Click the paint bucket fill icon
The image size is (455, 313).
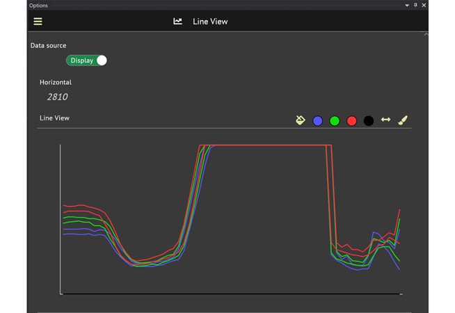[x=301, y=120]
